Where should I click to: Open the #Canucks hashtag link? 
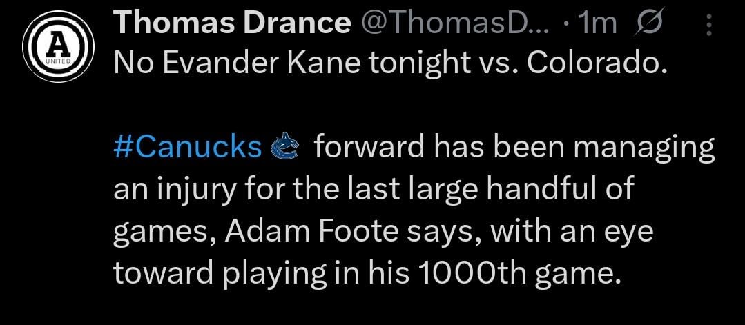click(187, 147)
